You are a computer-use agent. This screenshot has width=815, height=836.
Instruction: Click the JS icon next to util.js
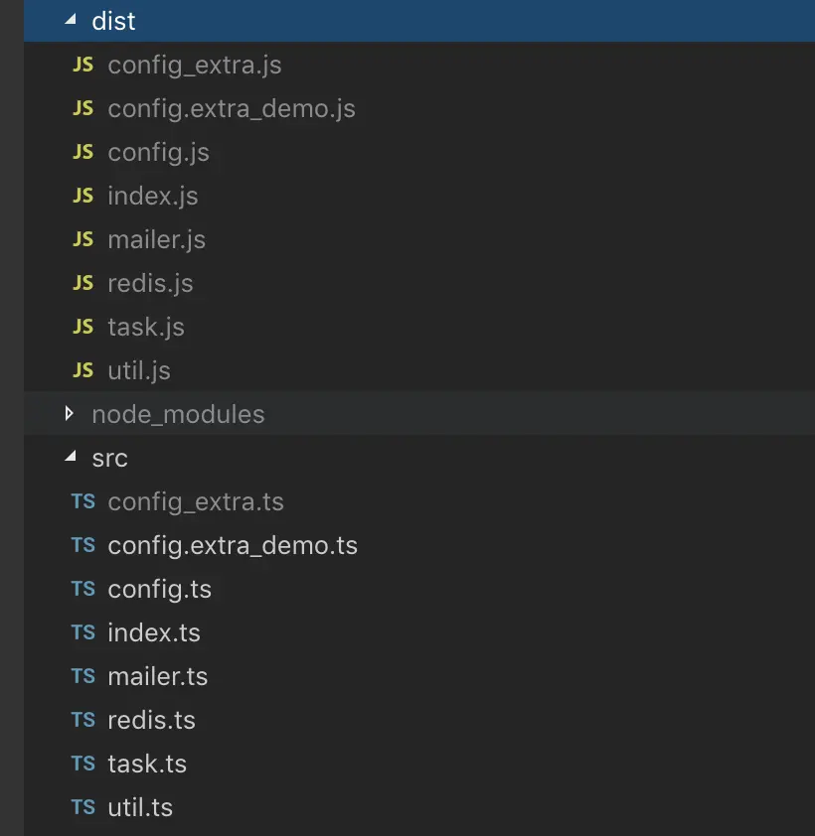[83, 370]
